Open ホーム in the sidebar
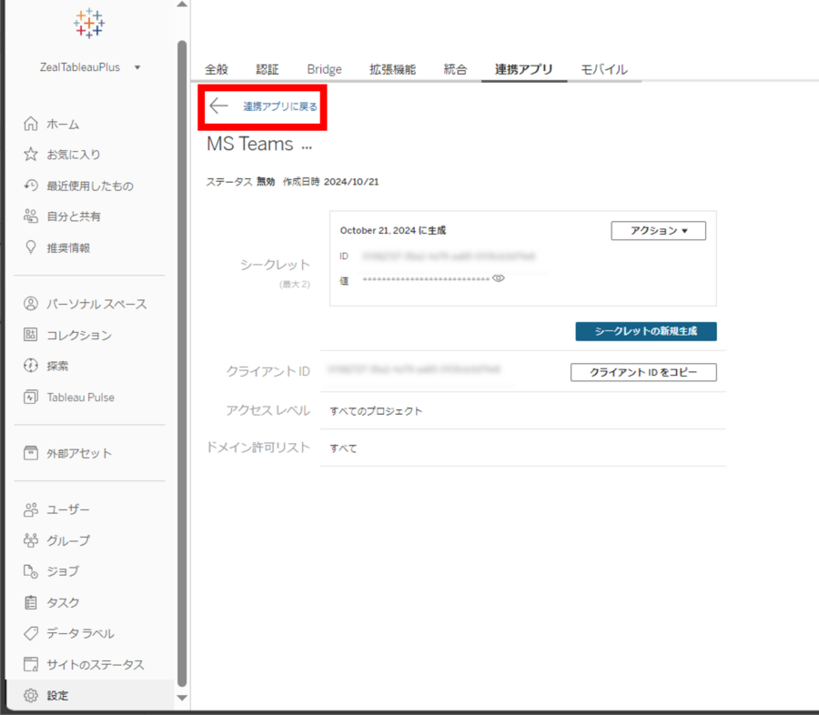Image resolution: width=819 pixels, height=715 pixels. point(63,125)
